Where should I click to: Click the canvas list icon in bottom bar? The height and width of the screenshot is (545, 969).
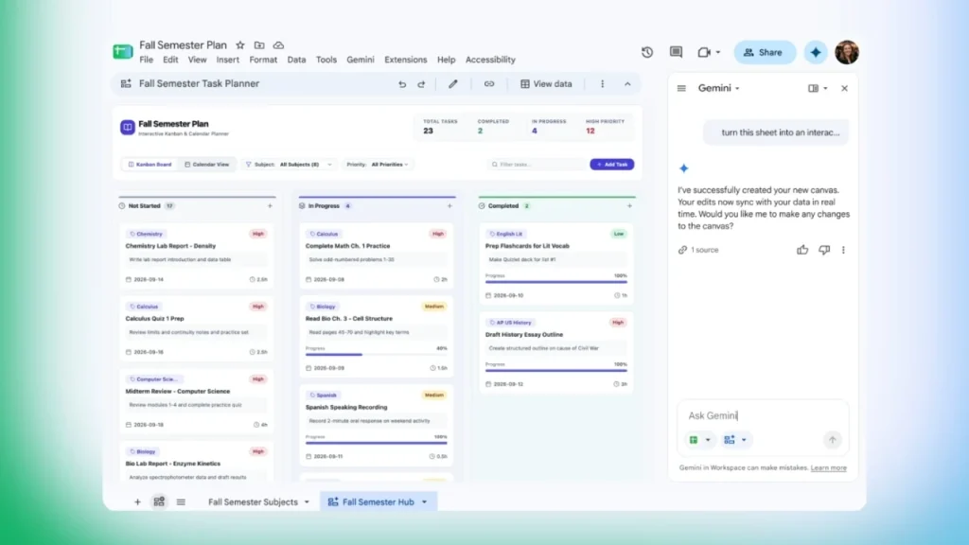coord(159,501)
